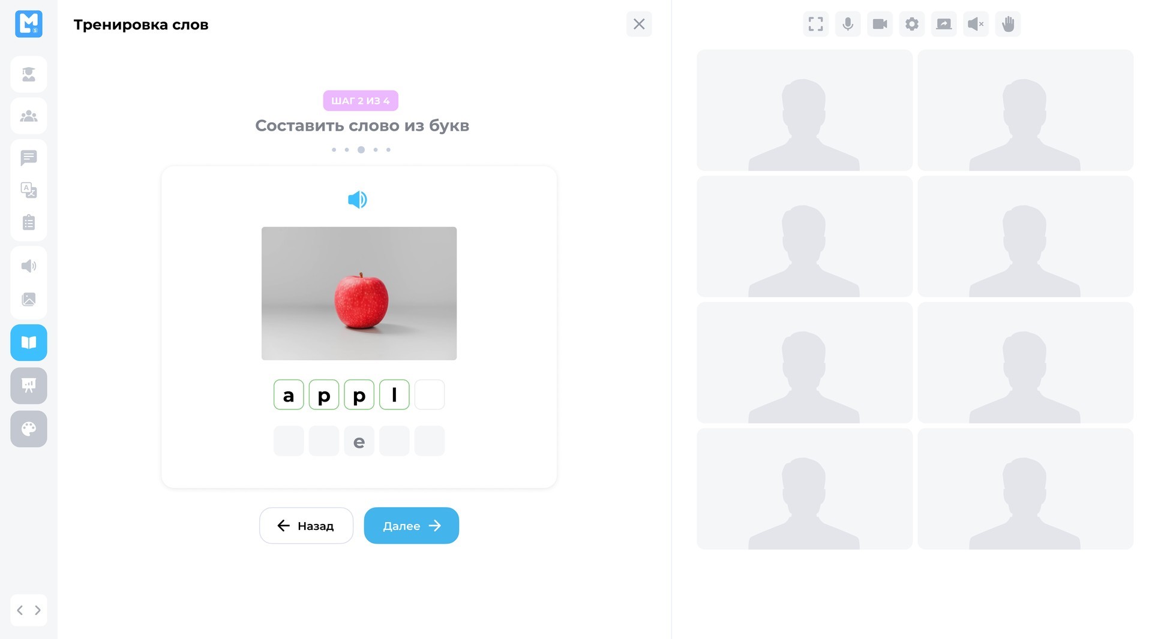Click the Далее button
The image size is (1152, 639).
click(x=412, y=526)
